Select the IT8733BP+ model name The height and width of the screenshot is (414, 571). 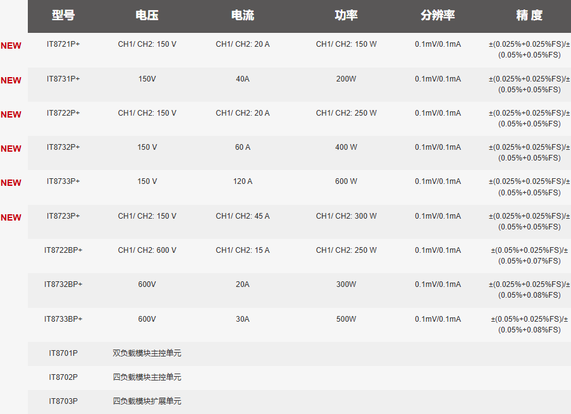(x=63, y=319)
